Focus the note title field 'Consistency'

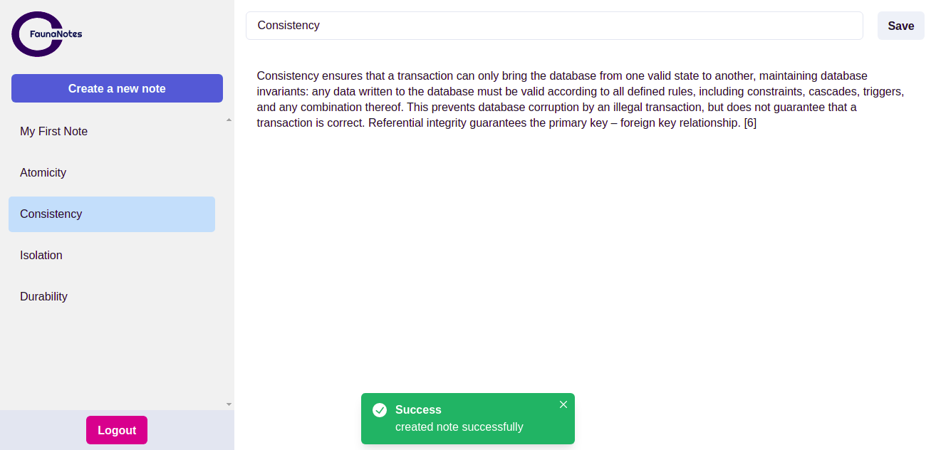point(554,26)
